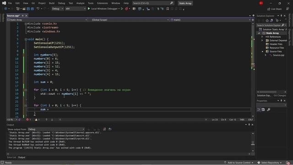Click the red user account avatar
This screenshot has height=165, width=293.
click(261, 3)
